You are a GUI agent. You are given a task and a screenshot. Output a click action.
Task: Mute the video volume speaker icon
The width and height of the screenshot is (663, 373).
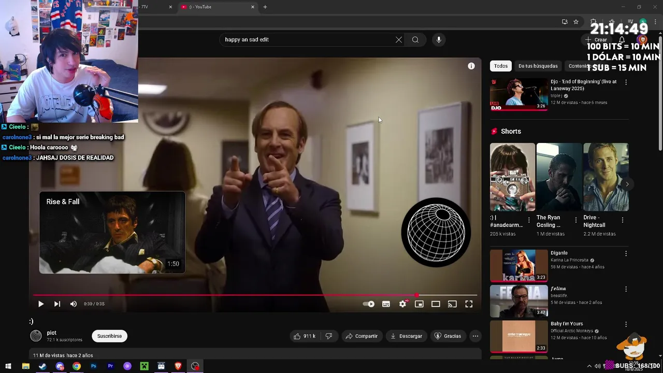(x=74, y=304)
